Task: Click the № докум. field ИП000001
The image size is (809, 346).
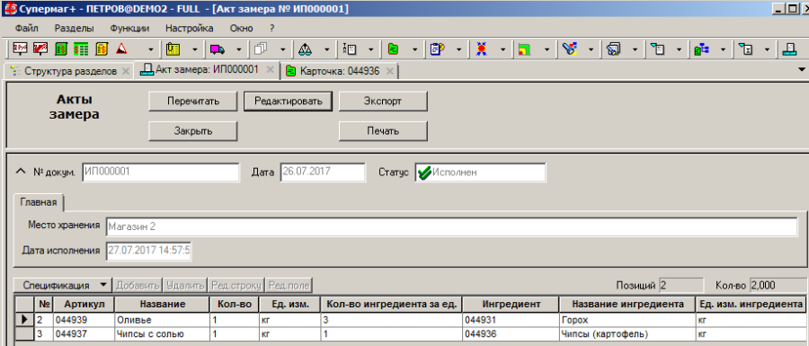Action: 161,173
